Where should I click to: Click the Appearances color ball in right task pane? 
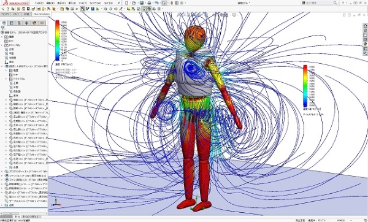click(x=365, y=44)
